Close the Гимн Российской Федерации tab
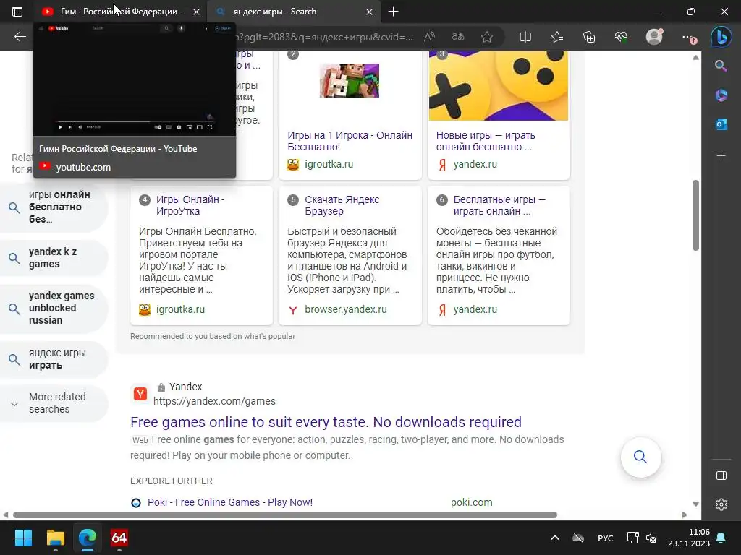Viewport: 741px width, 555px height. [x=196, y=12]
